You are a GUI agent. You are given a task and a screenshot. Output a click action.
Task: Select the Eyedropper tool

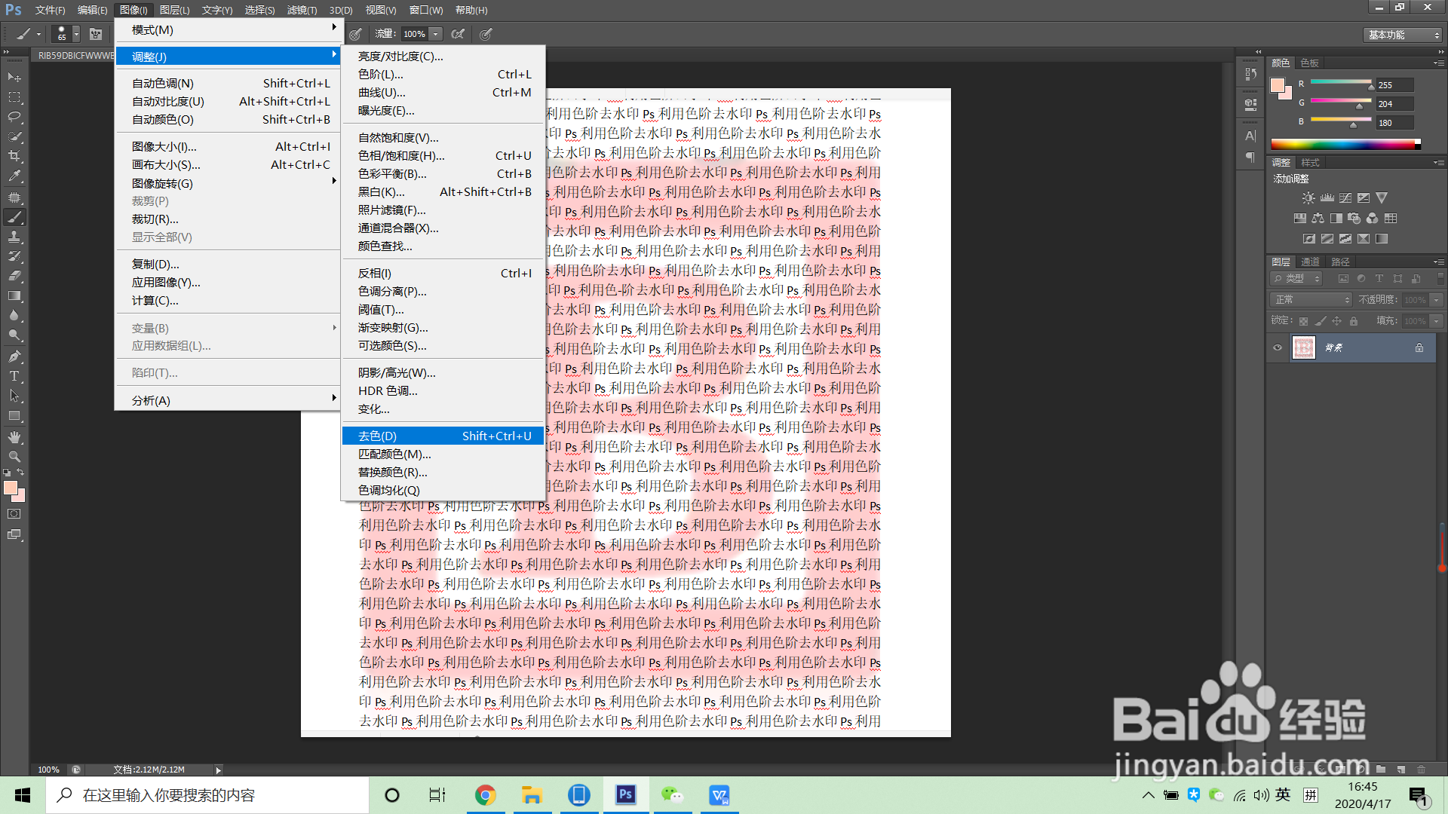(x=14, y=176)
